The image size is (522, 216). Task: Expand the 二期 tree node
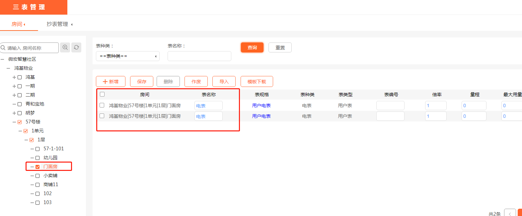tap(14, 95)
